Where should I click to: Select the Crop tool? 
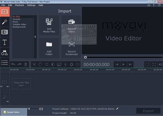(x=47, y=65)
